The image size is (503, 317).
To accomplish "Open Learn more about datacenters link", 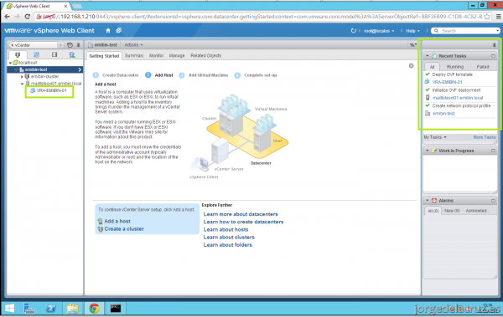I will click(241, 214).
